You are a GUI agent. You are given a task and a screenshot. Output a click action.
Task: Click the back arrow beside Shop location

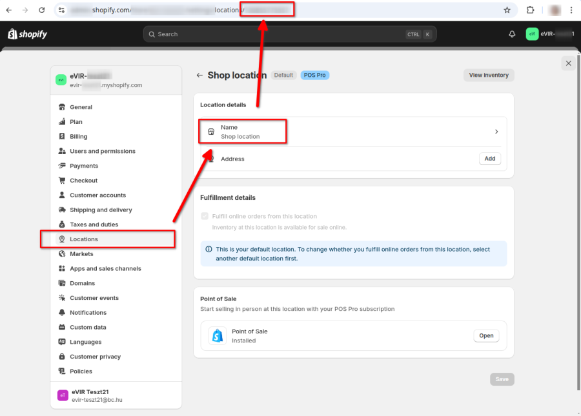pyautogui.click(x=199, y=75)
